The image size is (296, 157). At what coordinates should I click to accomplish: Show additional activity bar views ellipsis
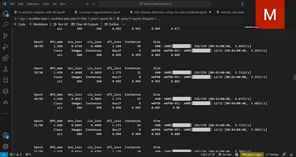[6, 114]
